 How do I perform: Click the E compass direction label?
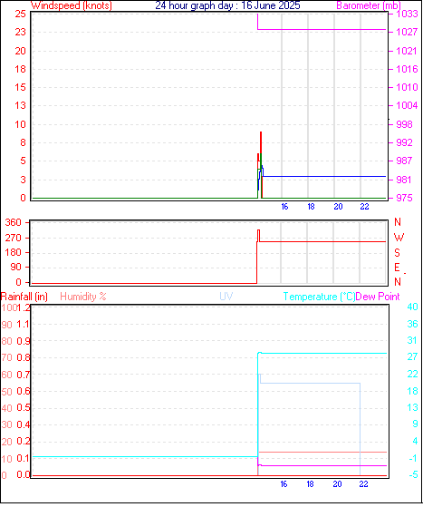point(397,268)
